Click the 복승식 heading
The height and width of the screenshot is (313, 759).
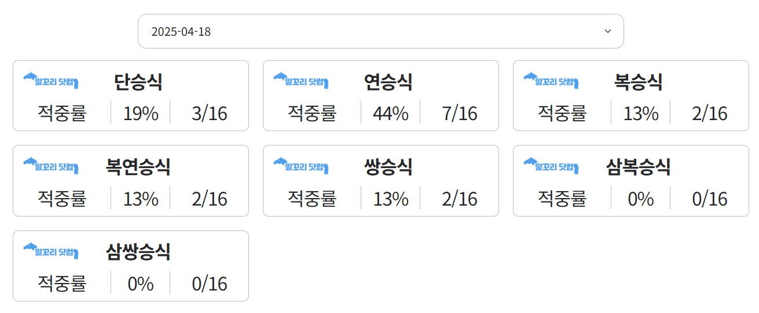coord(639,82)
